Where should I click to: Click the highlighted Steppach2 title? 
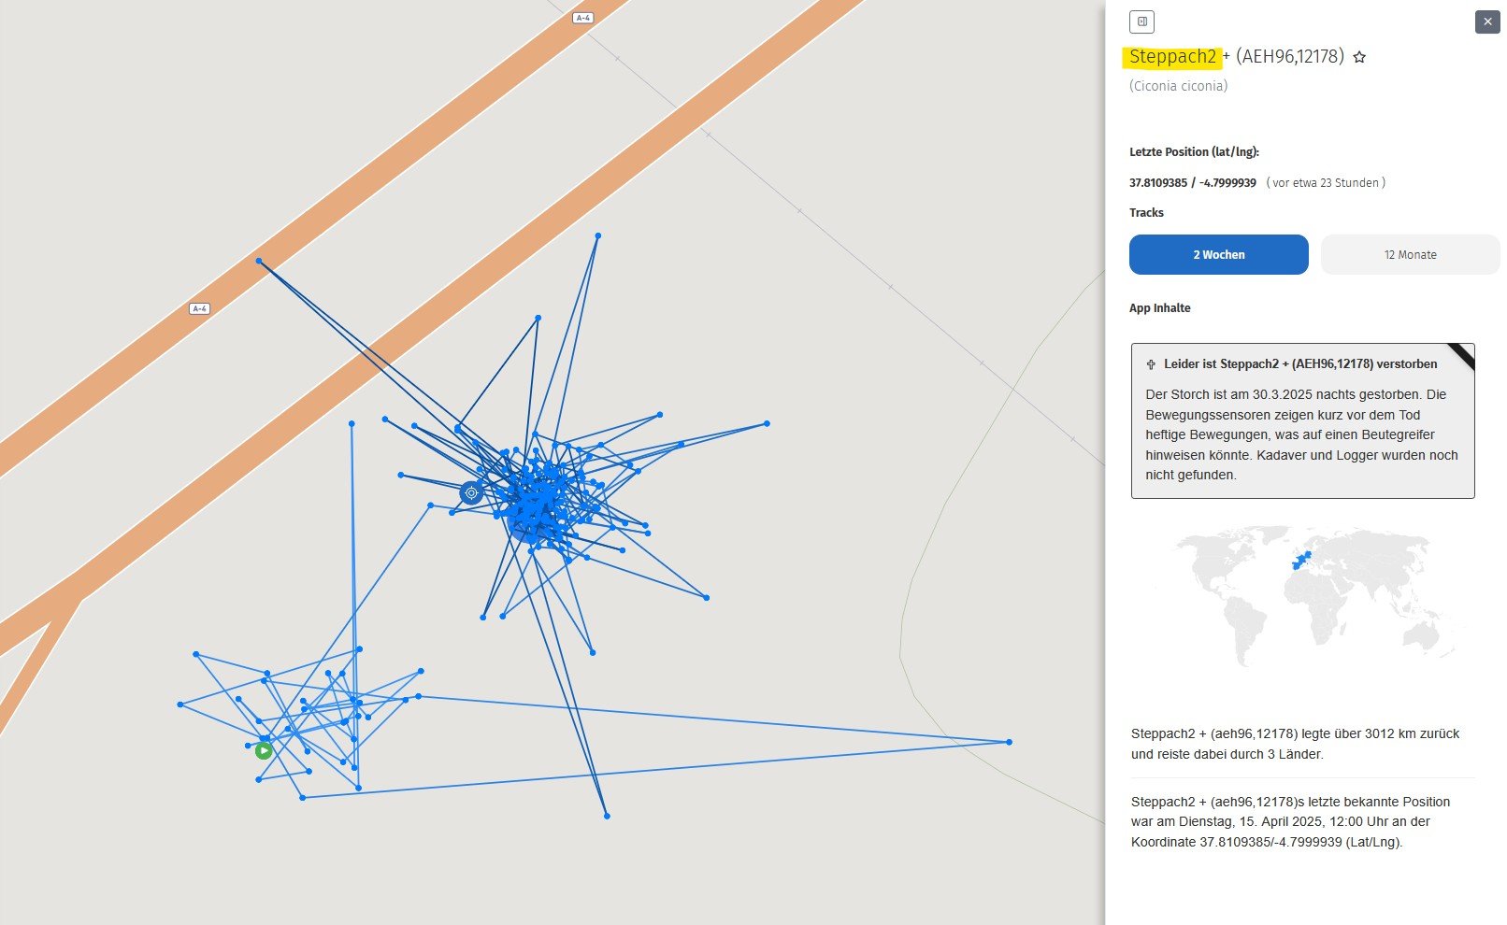point(1172,57)
